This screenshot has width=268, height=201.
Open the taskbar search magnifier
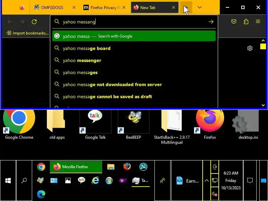pyautogui.click(x=24, y=181)
